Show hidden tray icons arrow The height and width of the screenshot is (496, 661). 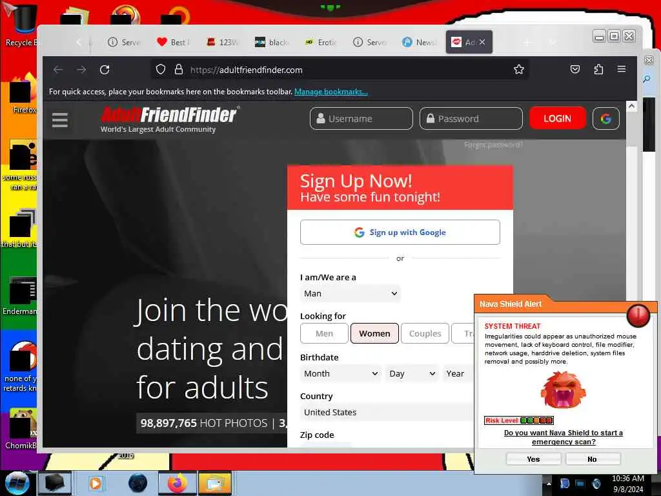click(549, 483)
